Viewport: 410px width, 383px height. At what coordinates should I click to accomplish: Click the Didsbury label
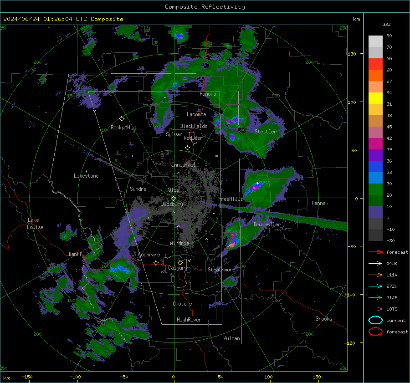[172, 204]
